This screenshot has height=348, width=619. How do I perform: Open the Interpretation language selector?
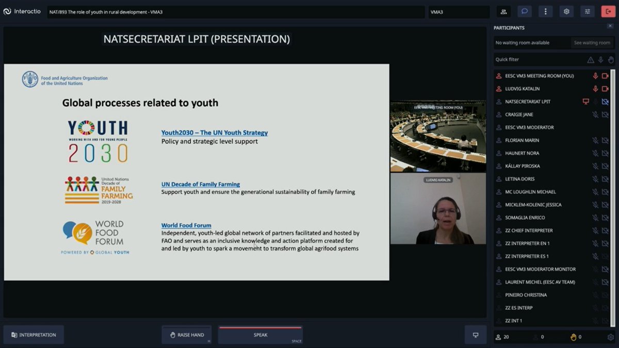coord(34,335)
